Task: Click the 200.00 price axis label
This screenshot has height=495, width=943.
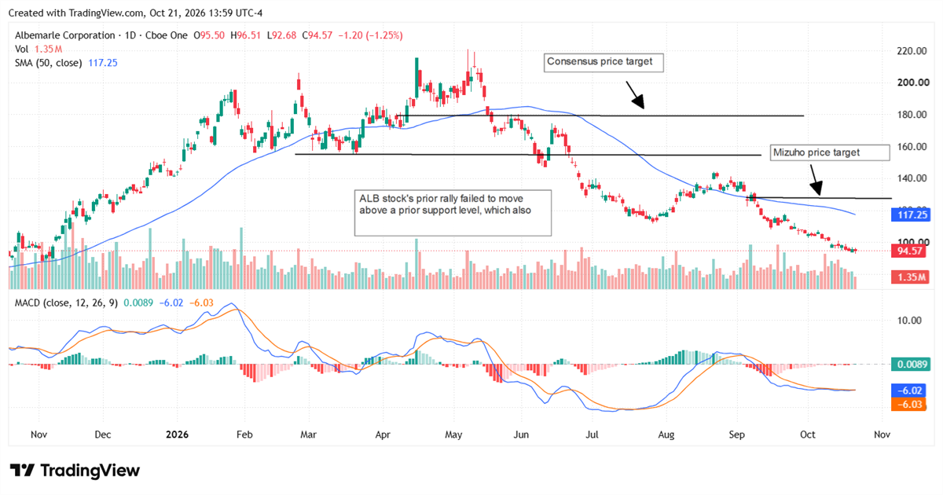Action: [913, 82]
